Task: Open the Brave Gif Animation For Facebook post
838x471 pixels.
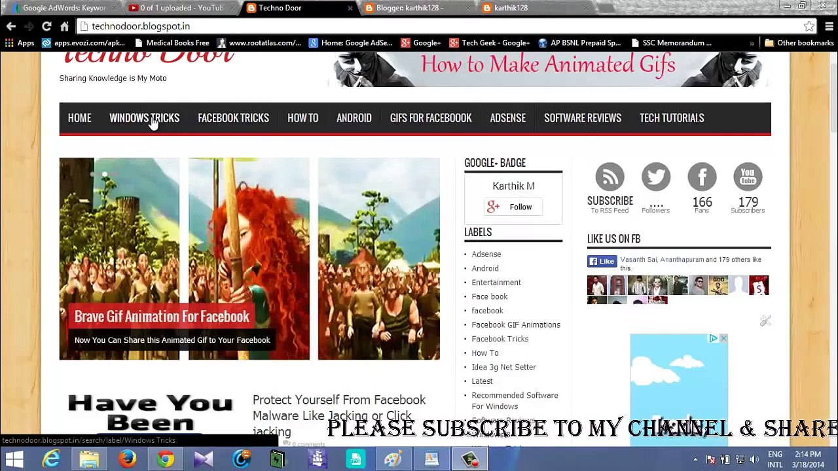Action: pyautogui.click(x=162, y=317)
